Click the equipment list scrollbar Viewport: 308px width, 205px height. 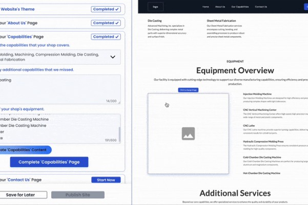point(119,134)
